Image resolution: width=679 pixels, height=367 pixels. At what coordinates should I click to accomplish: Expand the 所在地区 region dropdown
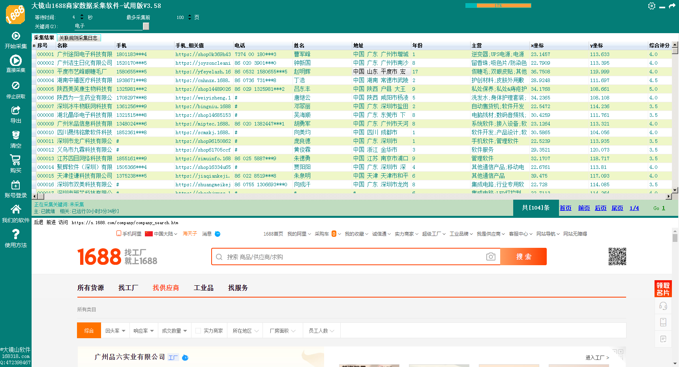(x=245, y=331)
